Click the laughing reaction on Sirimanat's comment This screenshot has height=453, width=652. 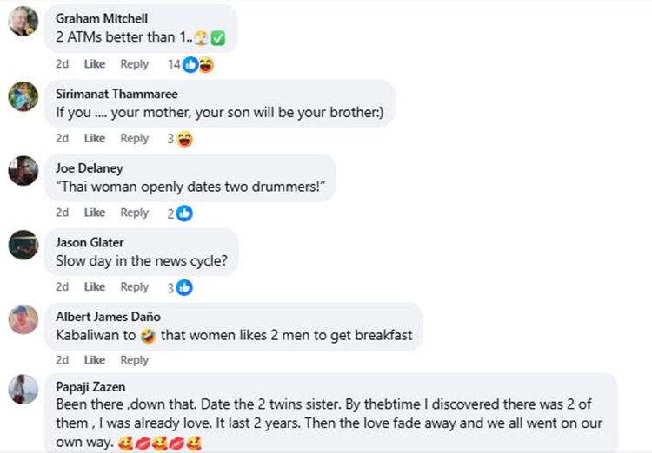pyautogui.click(x=184, y=139)
